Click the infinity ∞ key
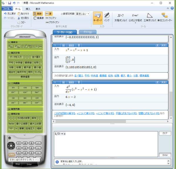This screenshot has height=169, width=176. (x=40, y=46)
